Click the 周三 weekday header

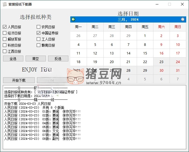pos(112,27)
